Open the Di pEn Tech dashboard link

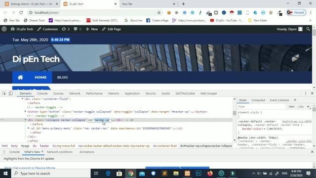(x=22, y=29)
